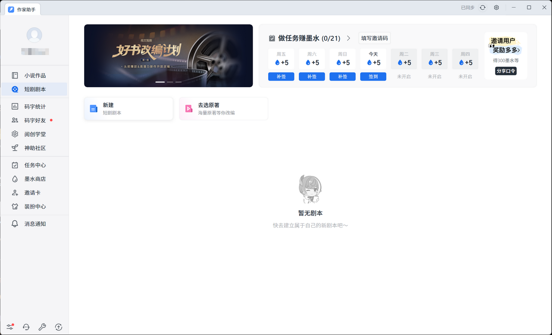Click the 好书改编计划 banner
This screenshot has width=552, height=335.
coord(168,56)
